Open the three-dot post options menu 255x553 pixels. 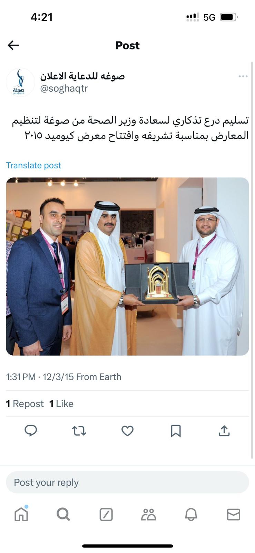[243, 76]
